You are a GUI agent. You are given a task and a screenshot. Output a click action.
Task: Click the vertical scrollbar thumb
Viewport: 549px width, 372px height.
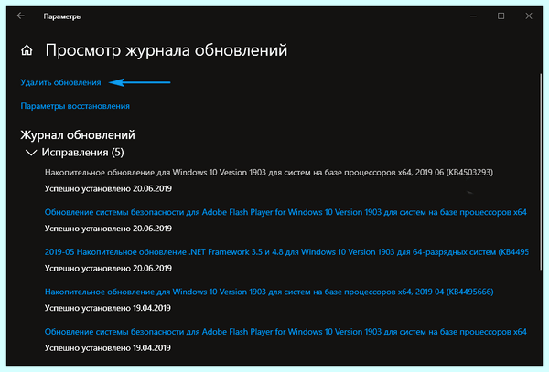click(x=541, y=171)
